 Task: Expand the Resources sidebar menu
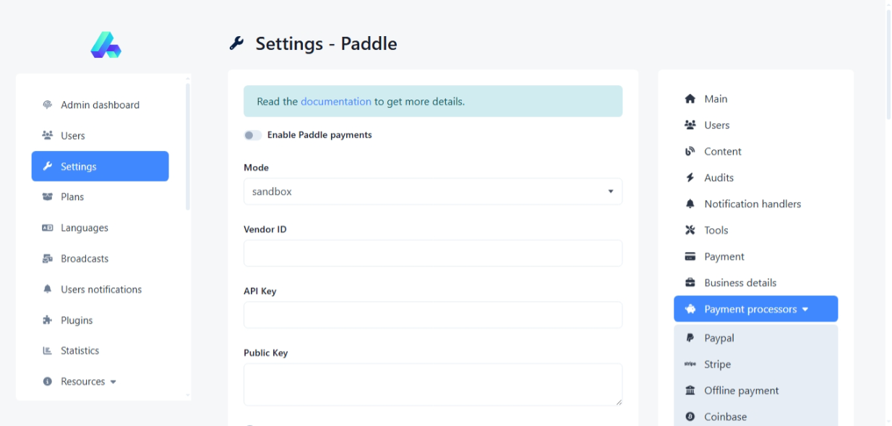(x=88, y=382)
